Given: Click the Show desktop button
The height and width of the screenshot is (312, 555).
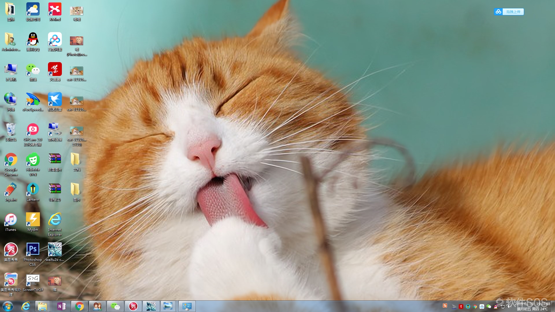Looking at the screenshot, I should tap(553, 306).
